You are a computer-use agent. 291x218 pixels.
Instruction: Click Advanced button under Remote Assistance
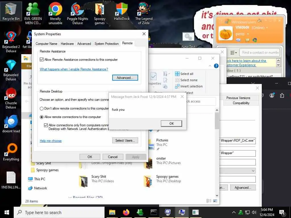click(125, 78)
